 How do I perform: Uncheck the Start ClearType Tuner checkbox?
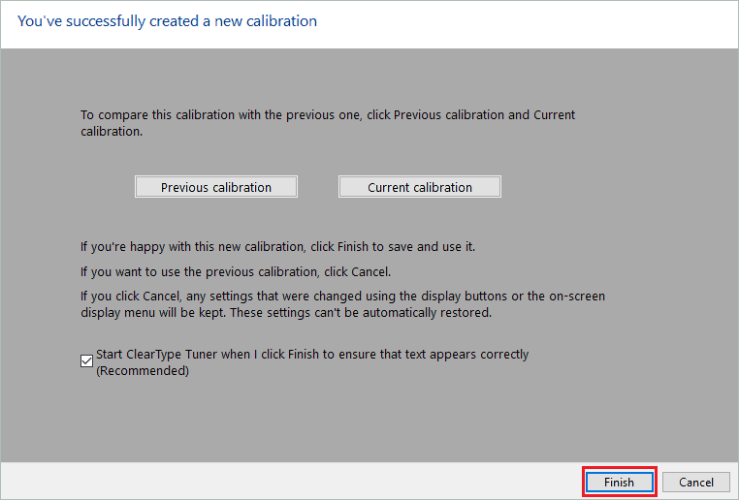(87, 360)
